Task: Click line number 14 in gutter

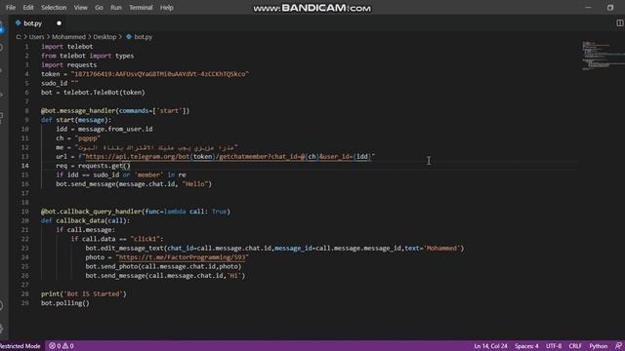Action: [24, 166]
